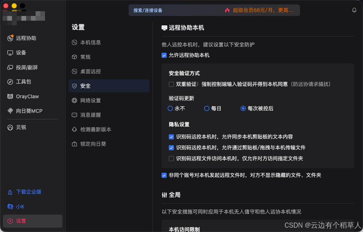Screen dimensions: 363x232
Task: Select the 永不 radio button
Action: [x=170, y=108]
